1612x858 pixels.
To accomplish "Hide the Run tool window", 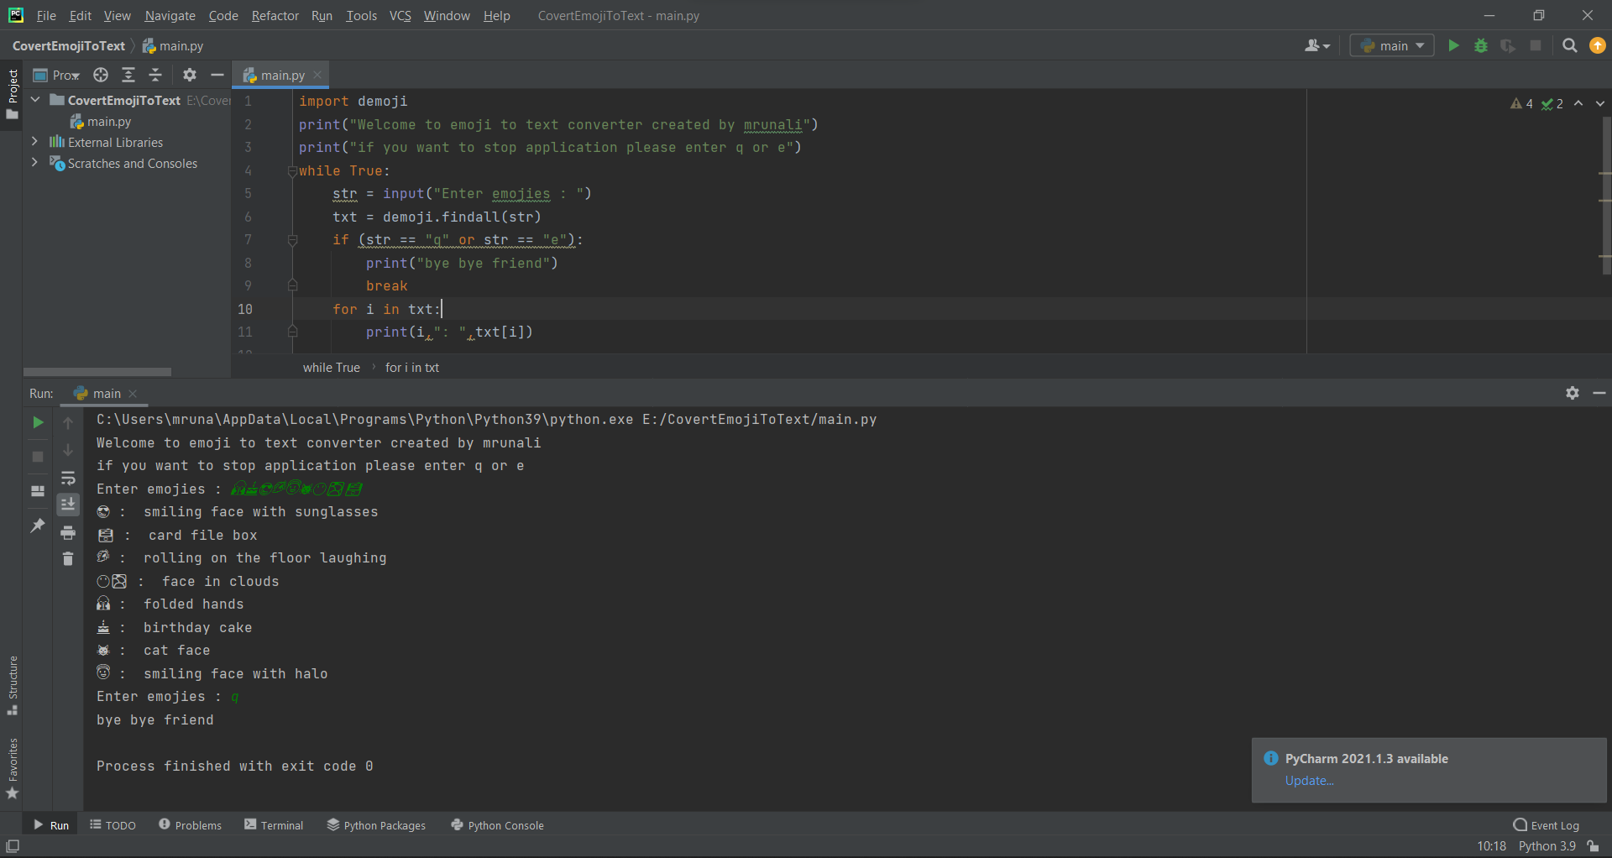I will pos(1599,393).
